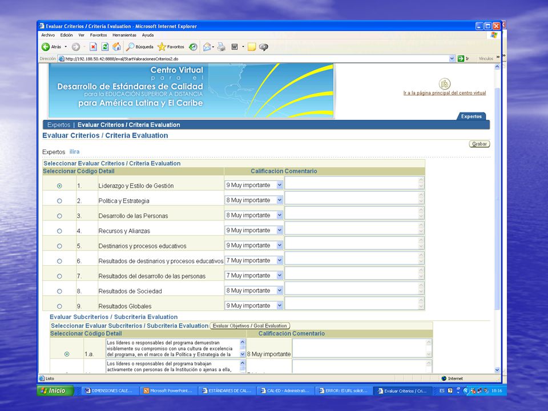
Task: Open the Edición menu
Action: click(x=66, y=35)
